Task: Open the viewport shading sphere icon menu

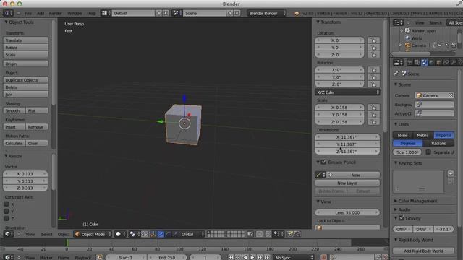Action: tap(120, 234)
